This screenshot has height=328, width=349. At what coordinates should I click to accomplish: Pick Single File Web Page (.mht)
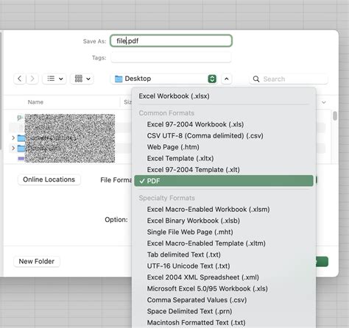click(x=224, y=232)
